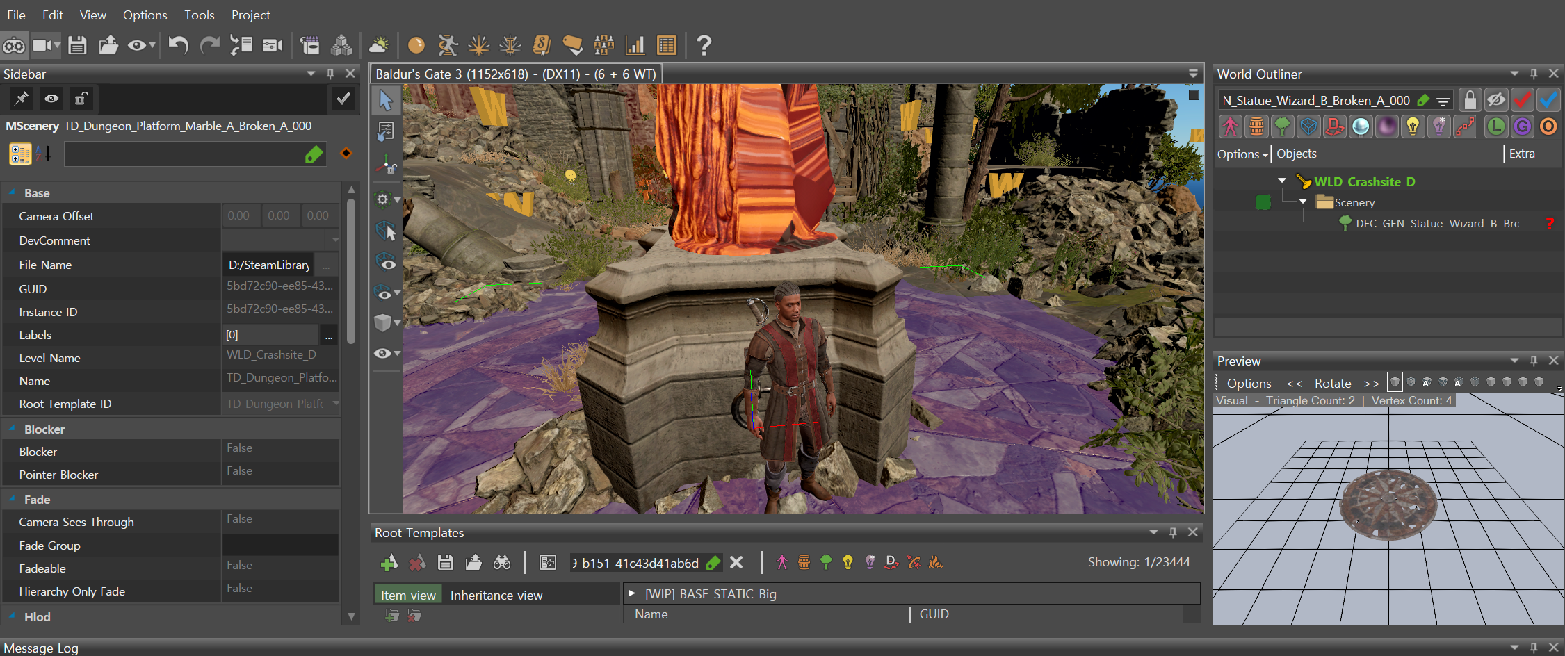Collapse the Base property section
Image resolution: width=1565 pixels, height=656 pixels.
(x=12, y=192)
